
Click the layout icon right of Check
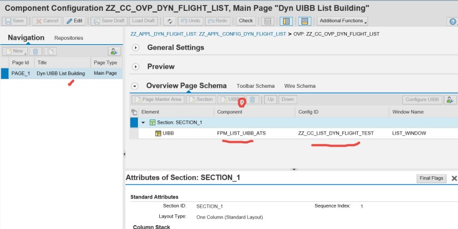coord(267,21)
